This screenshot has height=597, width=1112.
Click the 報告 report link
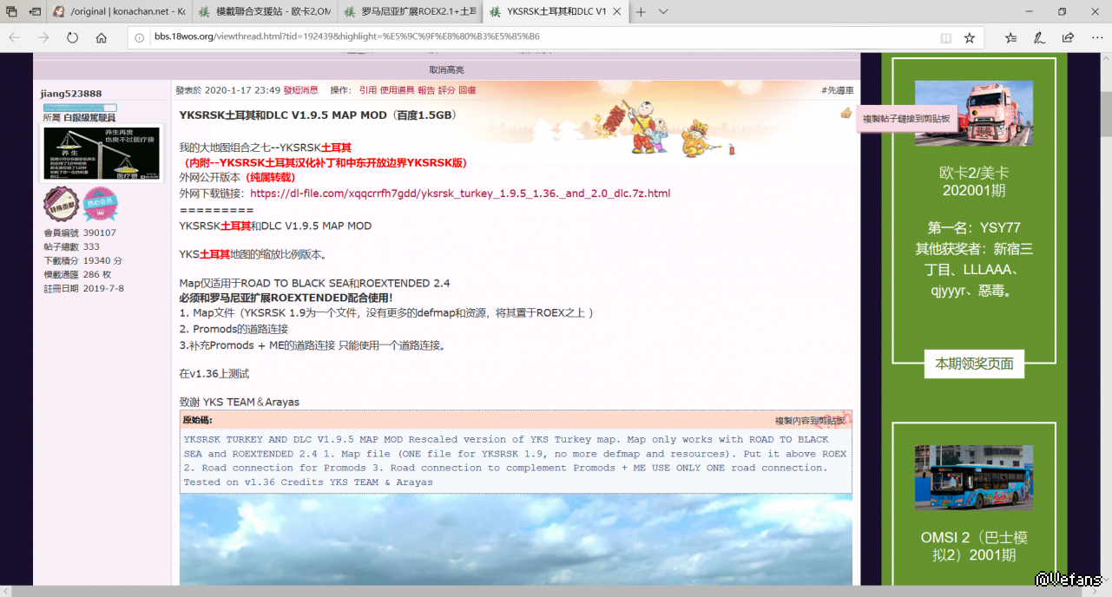coord(426,90)
